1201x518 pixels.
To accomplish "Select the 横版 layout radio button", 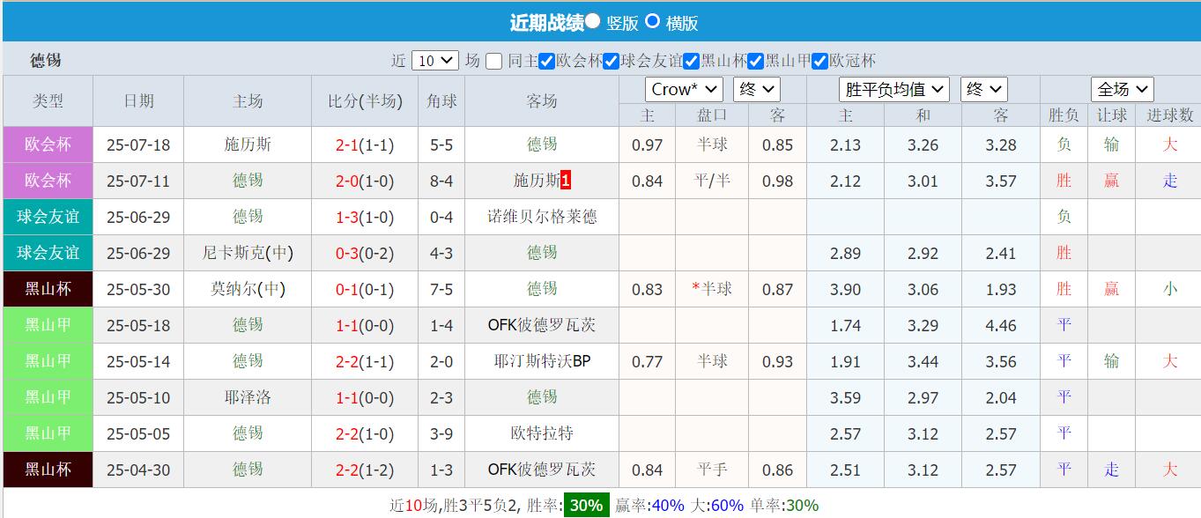I will click(x=652, y=21).
